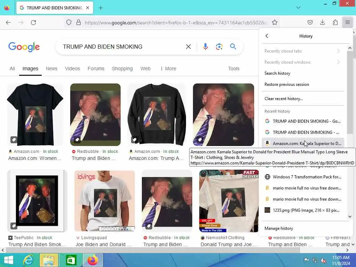Open the Windows Start button
This screenshot has width=356, height=267.
9,260
